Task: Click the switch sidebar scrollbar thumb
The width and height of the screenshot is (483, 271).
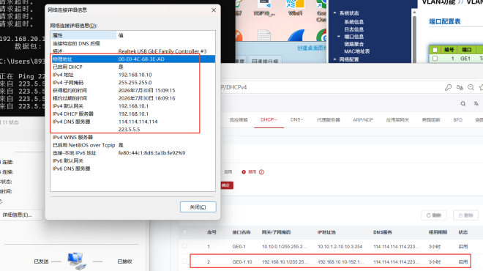Action: pos(414,39)
